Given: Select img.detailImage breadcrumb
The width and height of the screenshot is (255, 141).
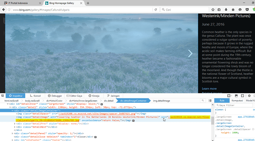Looking at the screenshot, I should click(161, 101).
